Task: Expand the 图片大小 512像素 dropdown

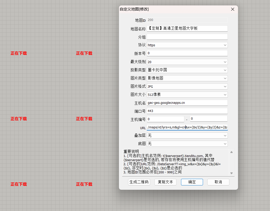Action: pyautogui.click(x=187, y=95)
